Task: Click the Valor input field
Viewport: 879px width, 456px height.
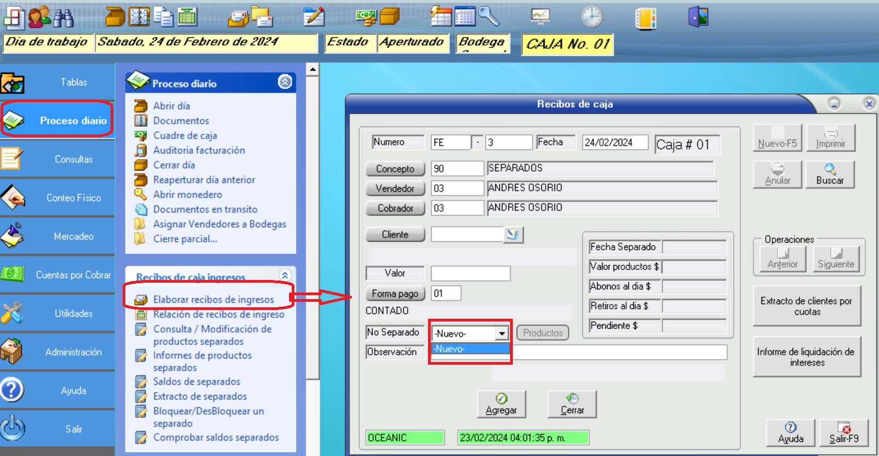Action: 470,273
